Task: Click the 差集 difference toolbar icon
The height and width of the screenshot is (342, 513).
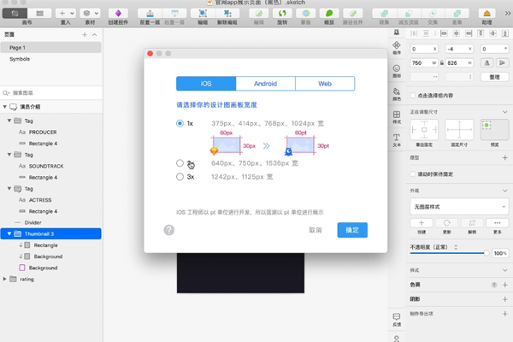Action: (457, 14)
